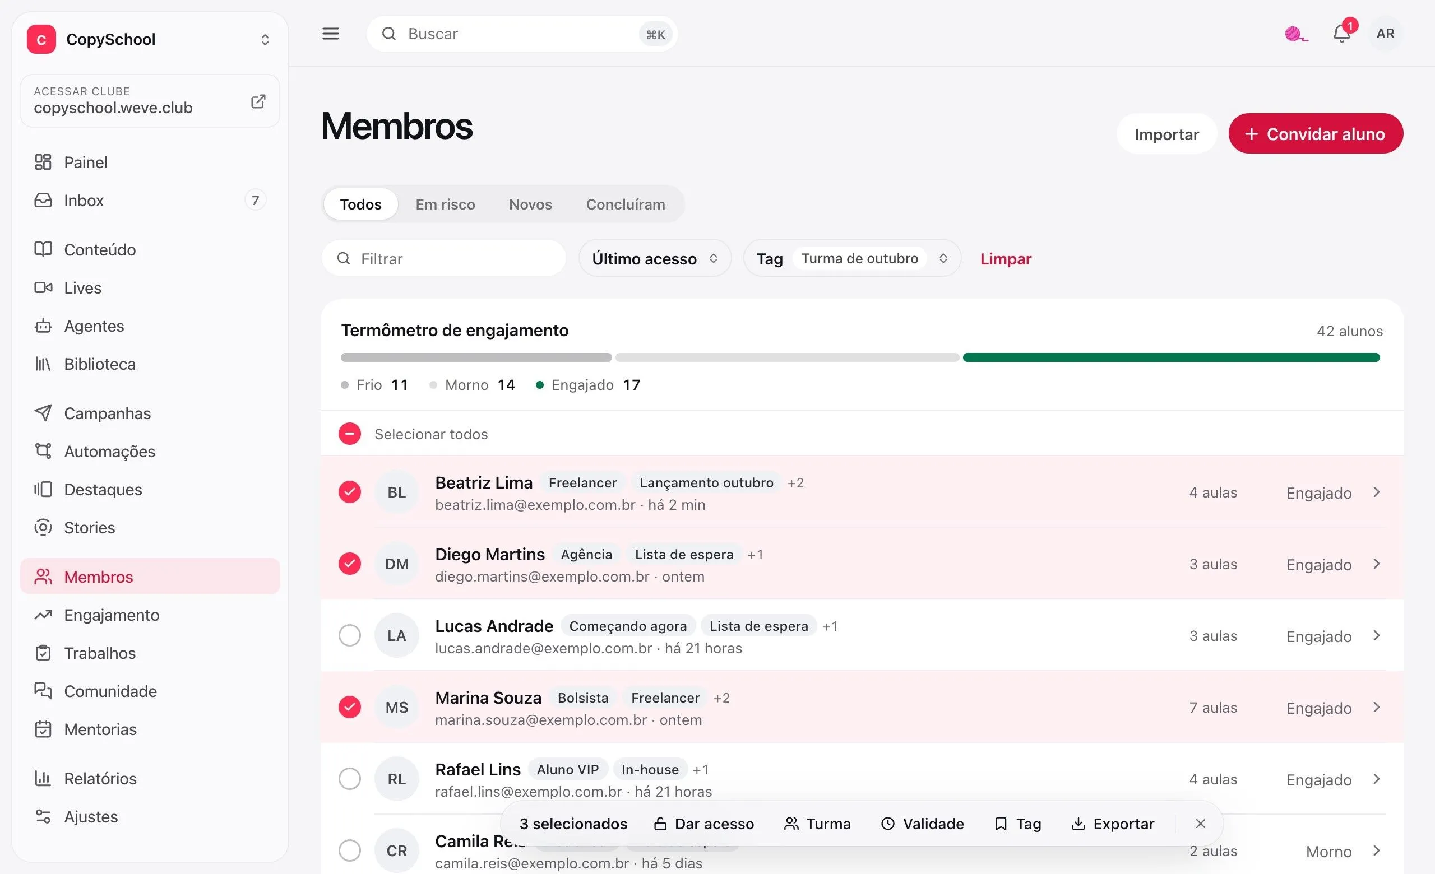Select the Todos tab

point(360,204)
